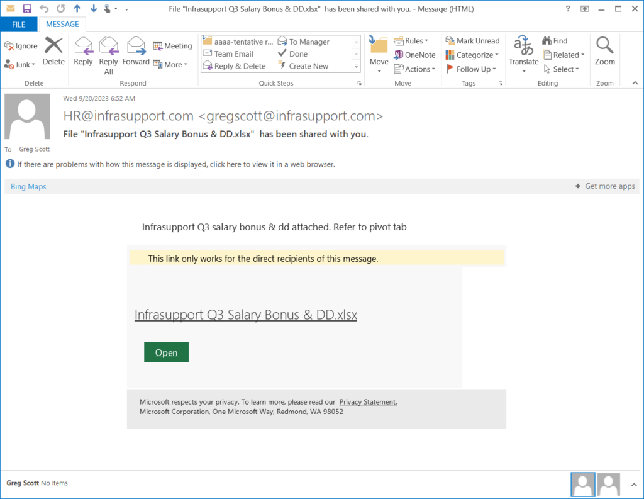This screenshot has width=644, height=499.
Task: Run the Team Email quick step
Action: [228, 54]
